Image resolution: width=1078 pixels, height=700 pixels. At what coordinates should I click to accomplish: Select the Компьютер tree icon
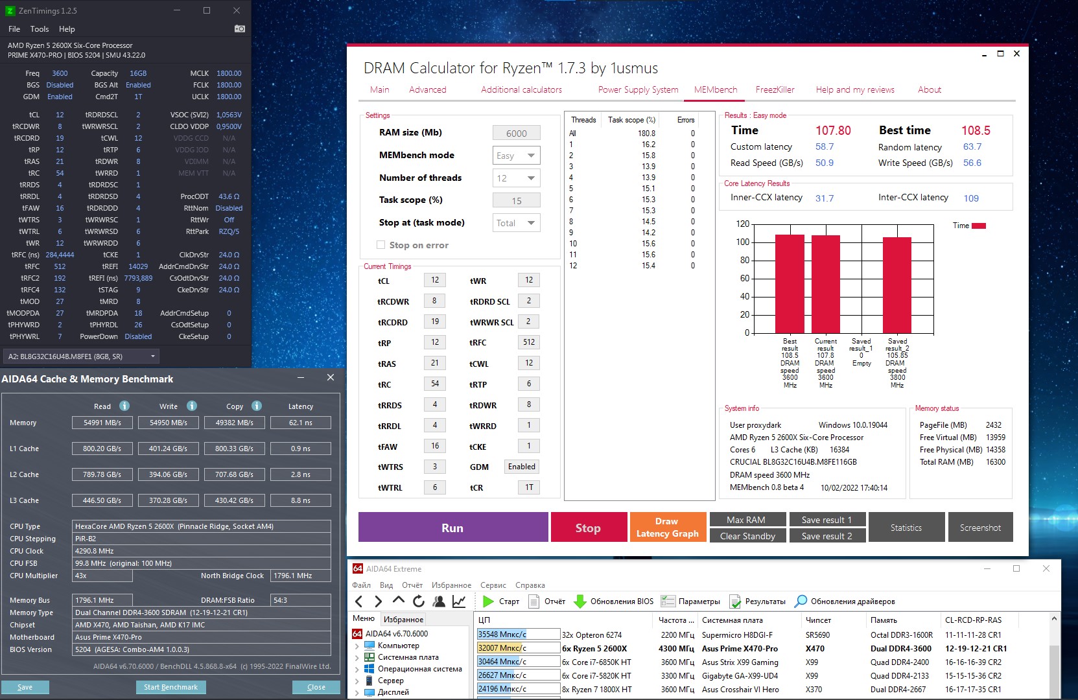click(x=369, y=646)
